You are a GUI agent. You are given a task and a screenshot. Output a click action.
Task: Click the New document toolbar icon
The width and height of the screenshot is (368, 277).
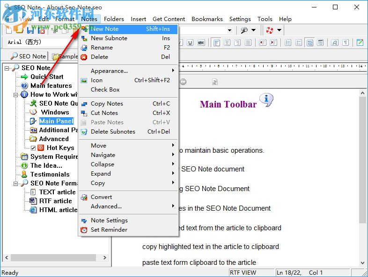[9, 30]
